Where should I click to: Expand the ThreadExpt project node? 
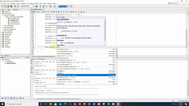(x=1, y=47)
